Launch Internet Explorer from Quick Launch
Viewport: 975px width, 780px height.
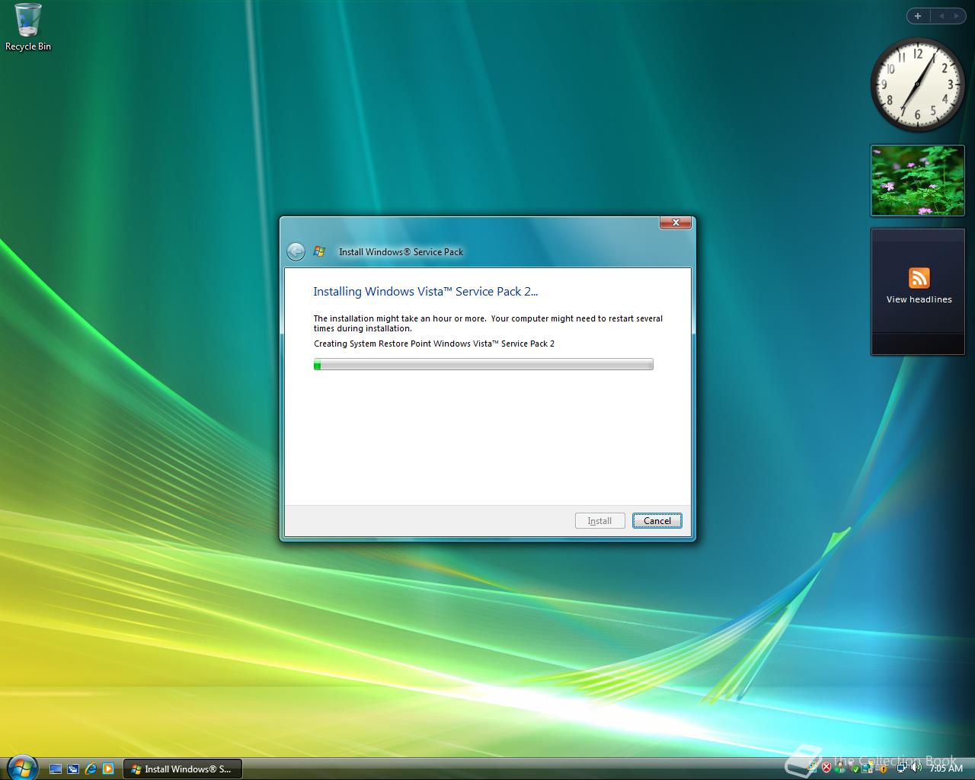tap(90, 769)
